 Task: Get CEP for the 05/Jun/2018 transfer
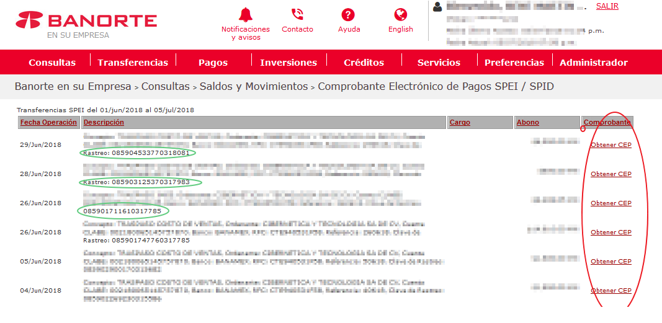pos(611,261)
